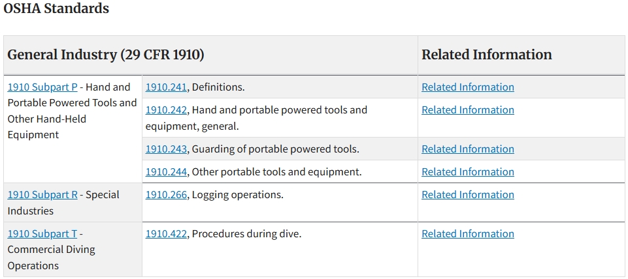The height and width of the screenshot is (279, 628).
Task: Open the 1910 Subpart R link
Action: coord(42,195)
